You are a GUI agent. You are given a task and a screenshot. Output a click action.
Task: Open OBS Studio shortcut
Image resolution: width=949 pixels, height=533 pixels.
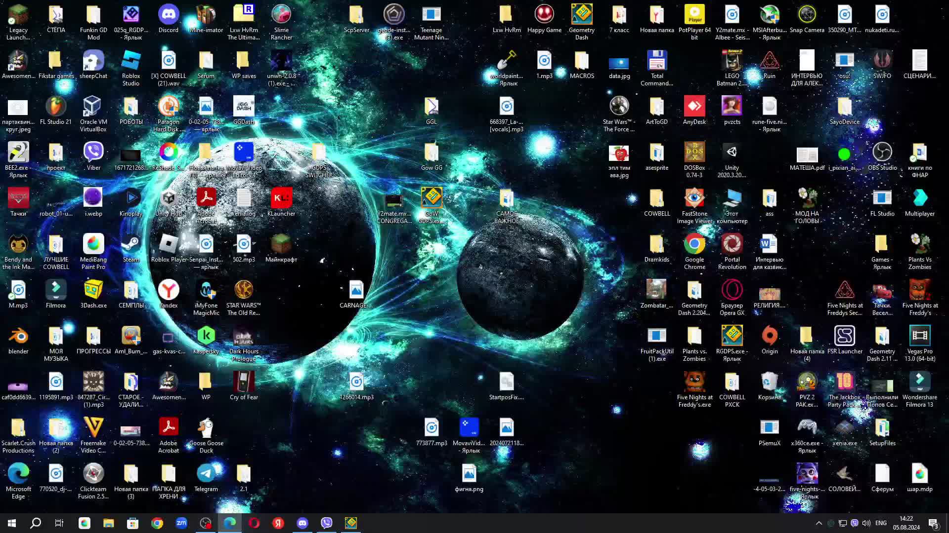point(882,153)
